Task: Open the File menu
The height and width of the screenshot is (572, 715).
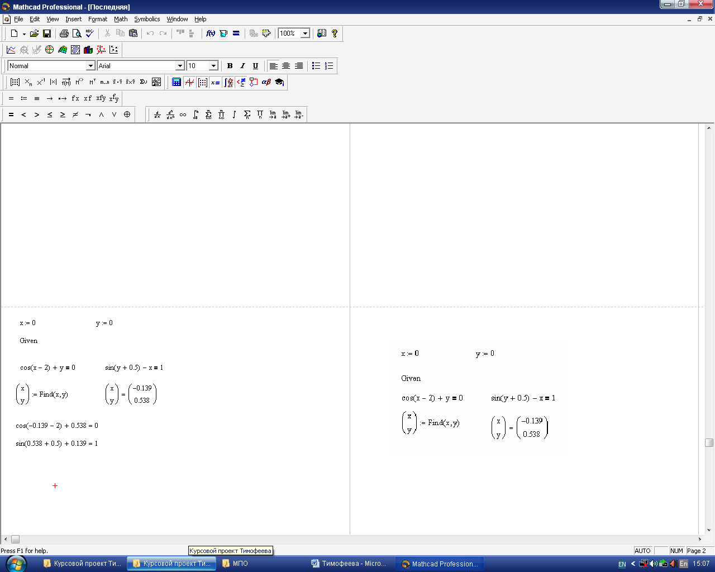Action: tap(18, 19)
